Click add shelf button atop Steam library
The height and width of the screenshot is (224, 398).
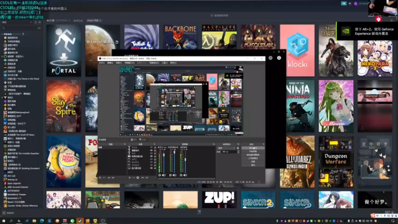pyautogui.click(x=219, y=15)
